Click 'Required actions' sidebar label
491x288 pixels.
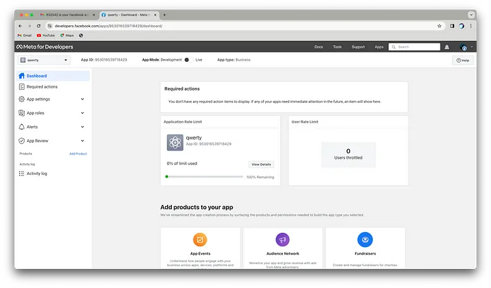click(x=42, y=86)
